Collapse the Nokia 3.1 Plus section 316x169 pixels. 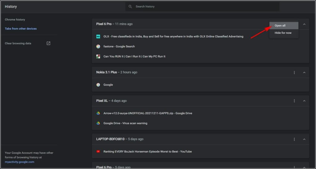coord(304,72)
